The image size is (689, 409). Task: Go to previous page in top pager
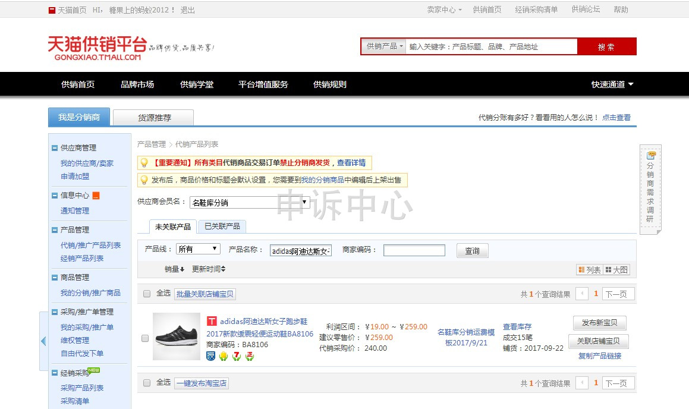pos(582,294)
